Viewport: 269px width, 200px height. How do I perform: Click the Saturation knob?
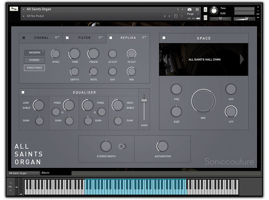click(x=162, y=146)
